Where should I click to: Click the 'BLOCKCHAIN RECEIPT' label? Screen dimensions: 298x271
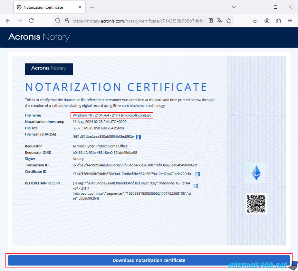(x=43, y=183)
